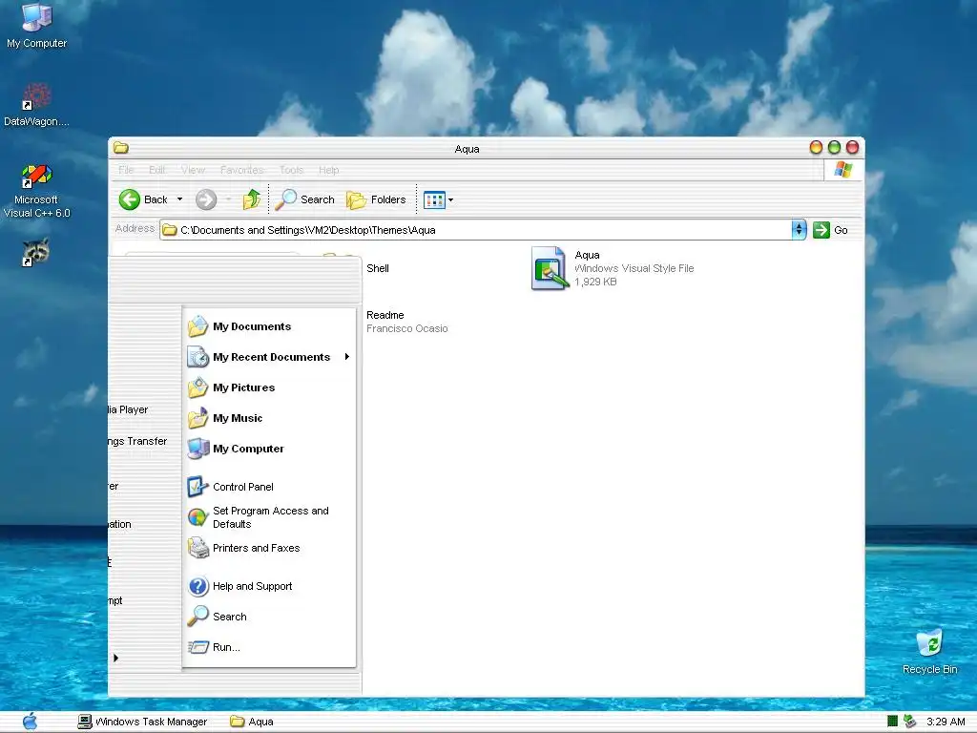Click the Aqua taskbar button
Screen dimensions: 977x733
coord(252,722)
